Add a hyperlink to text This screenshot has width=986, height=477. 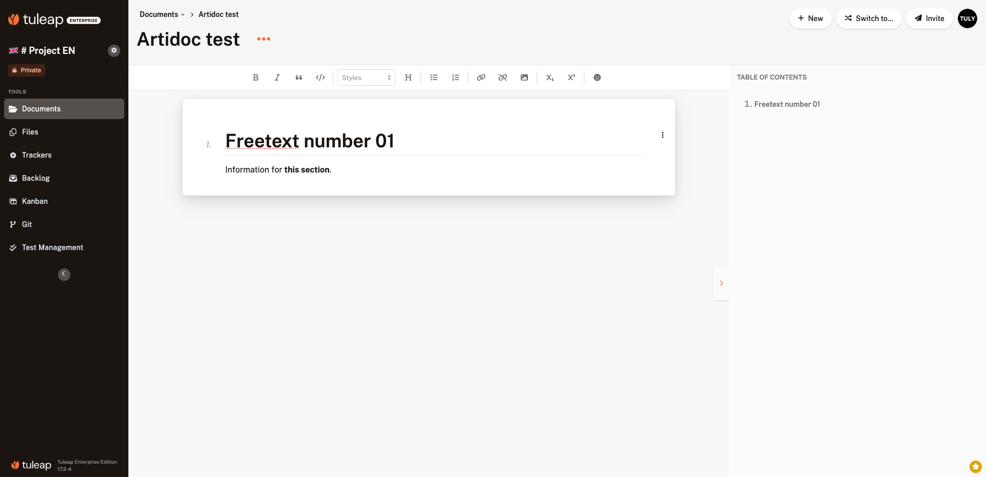tap(481, 78)
